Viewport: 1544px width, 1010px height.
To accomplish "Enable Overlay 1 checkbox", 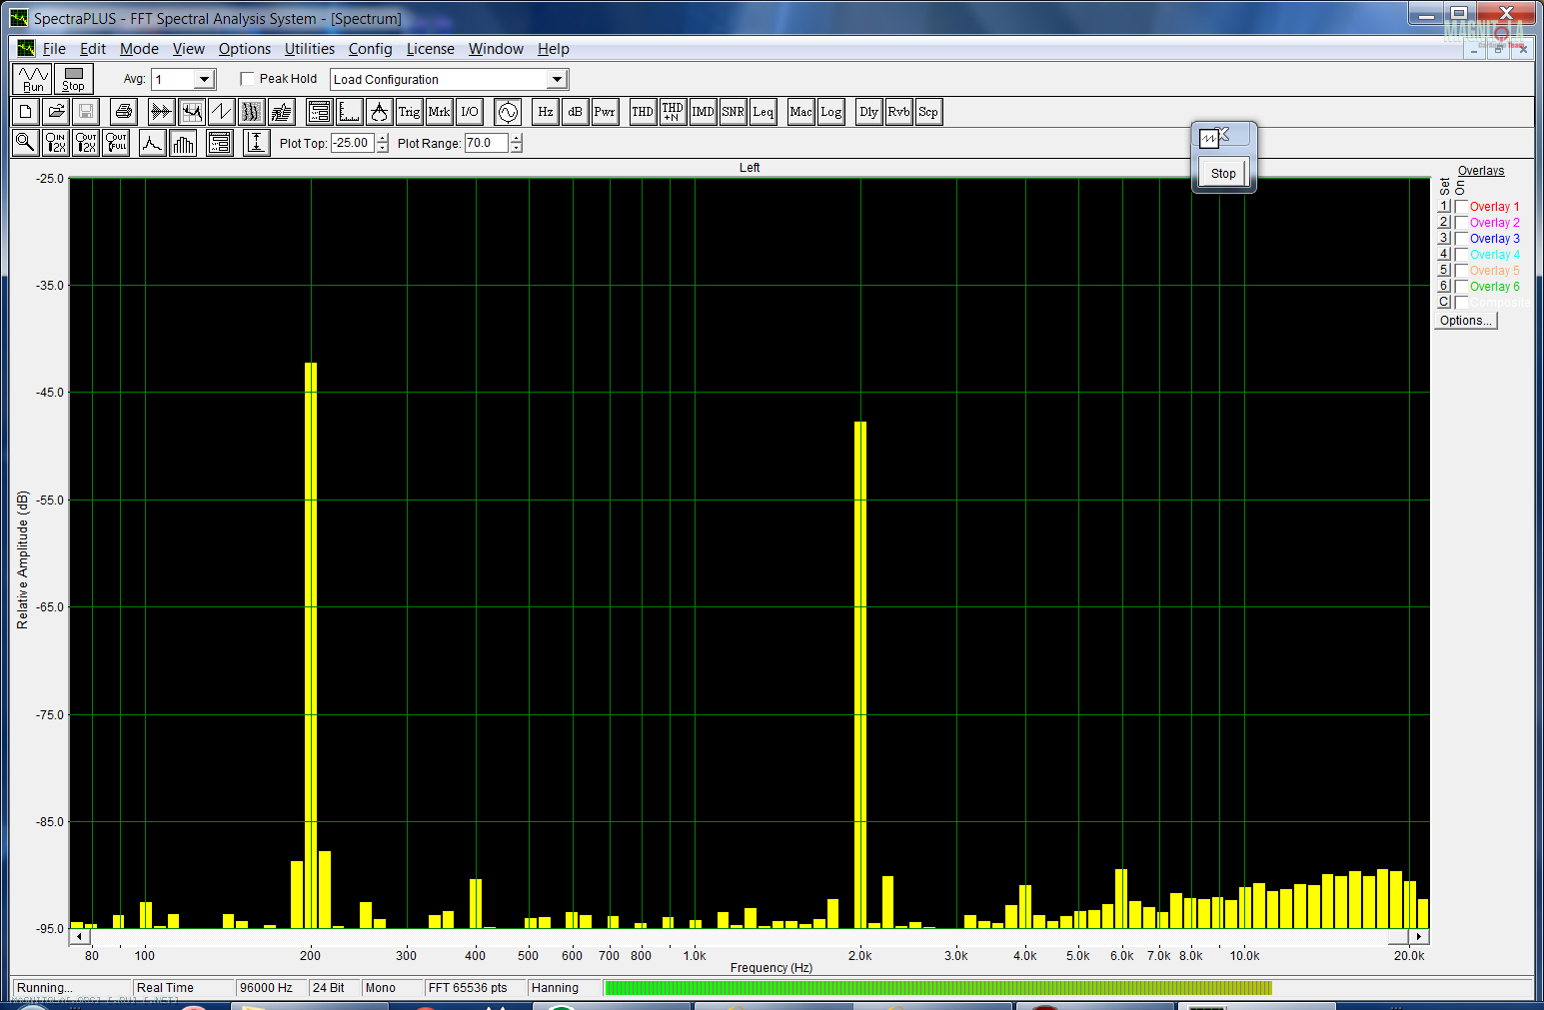I will click(x=1461, y=207).
